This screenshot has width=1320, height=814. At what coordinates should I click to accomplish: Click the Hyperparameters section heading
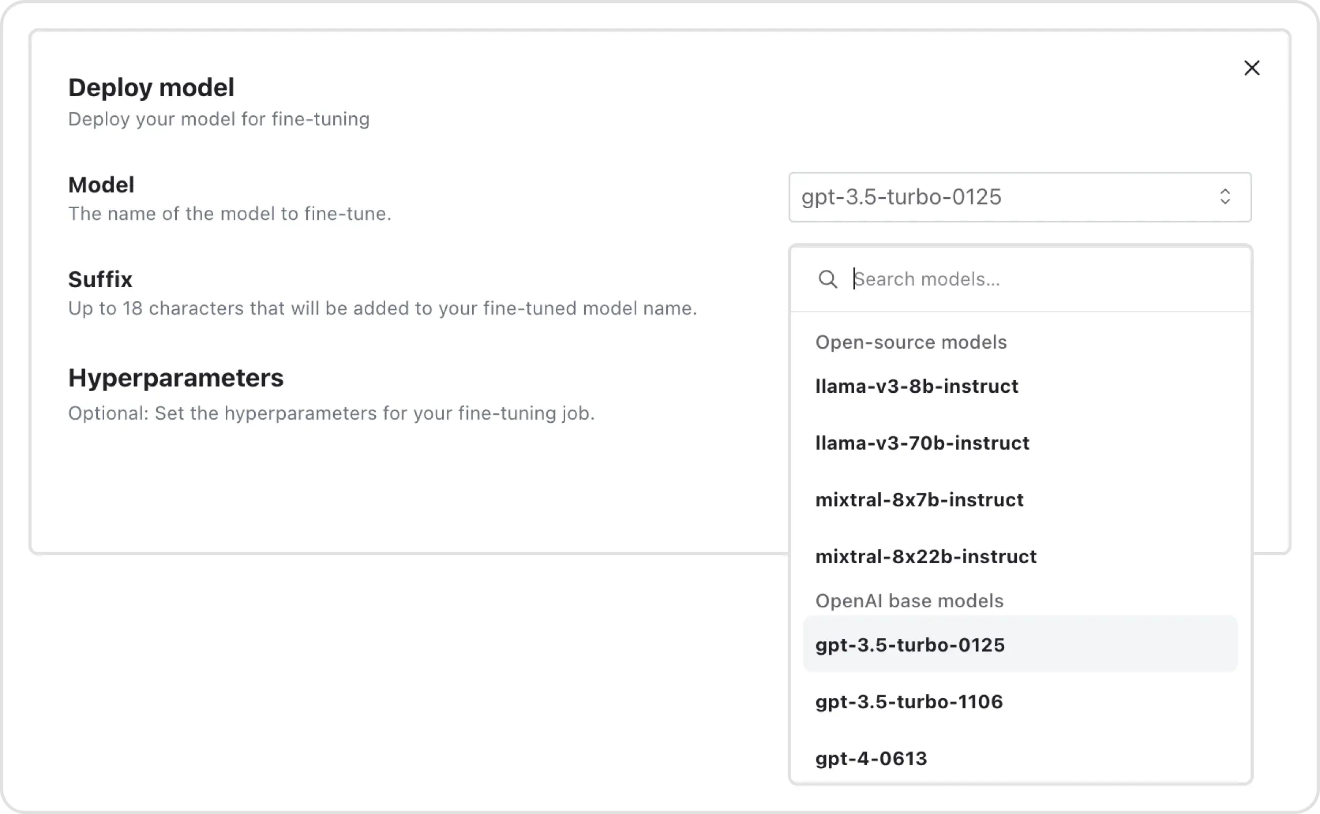pyautogui.click(x=176, y=378)
